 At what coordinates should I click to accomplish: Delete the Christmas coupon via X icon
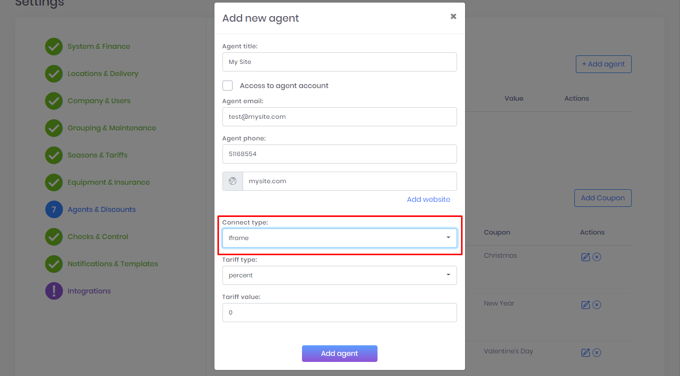tap(597, 257)
